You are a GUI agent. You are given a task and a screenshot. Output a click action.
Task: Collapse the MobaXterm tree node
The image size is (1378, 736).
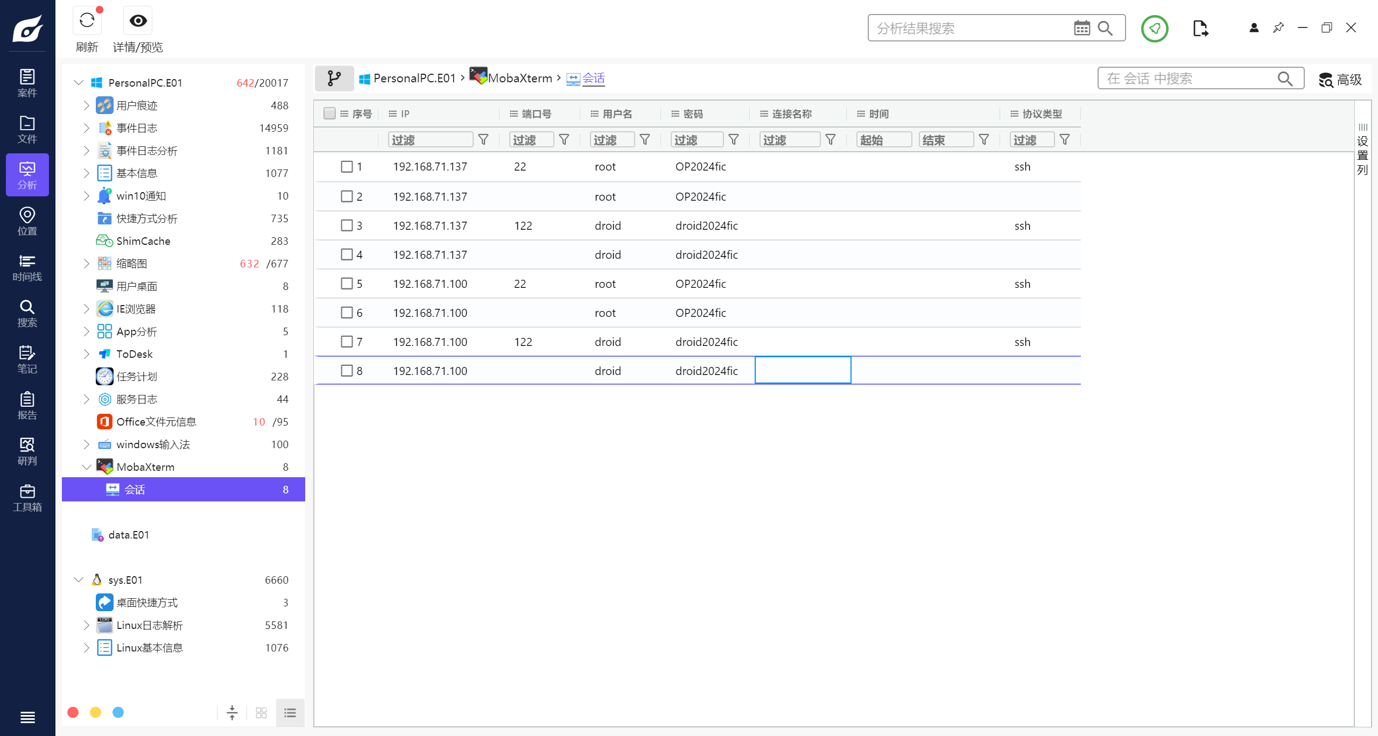point(86,467)
